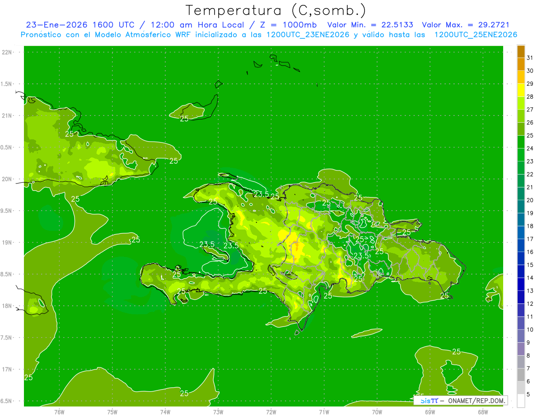Click the "1.5N" latitude tick label
Screen dimensions: 542x418
coord(6,84)
